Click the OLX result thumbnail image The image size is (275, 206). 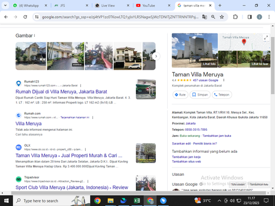pyautogui.click(x=146, y=153)
